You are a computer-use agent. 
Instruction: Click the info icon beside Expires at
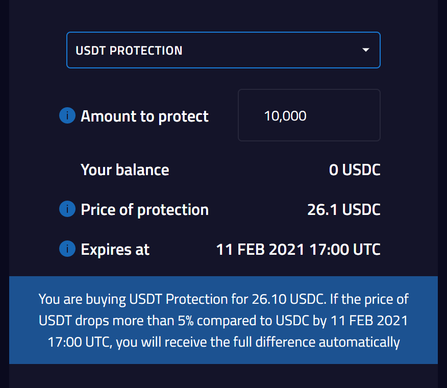tap(67, 249)
